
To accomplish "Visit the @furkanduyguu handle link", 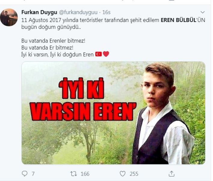I will click(x=78, y=12).
